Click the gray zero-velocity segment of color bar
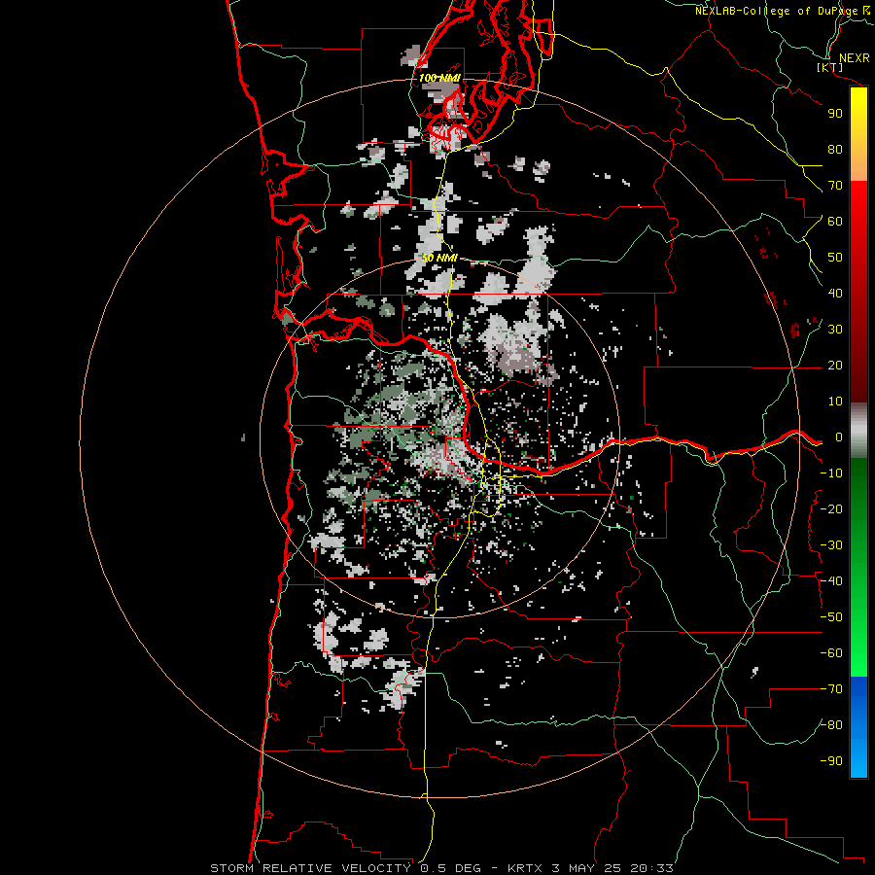Screen dimensions: 875x875 click(x=858, y=430)
